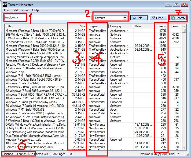This screenshot has height=158, width=191.
Task: Select row Que.Networking.with.Microsoft.Windows.Vista
Action: coord(93,132)
